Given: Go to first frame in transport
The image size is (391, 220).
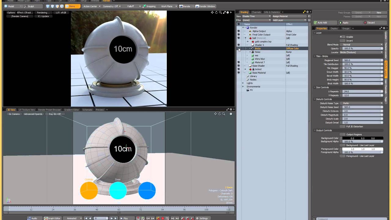Looking at the screenshot, I should 86,218.
